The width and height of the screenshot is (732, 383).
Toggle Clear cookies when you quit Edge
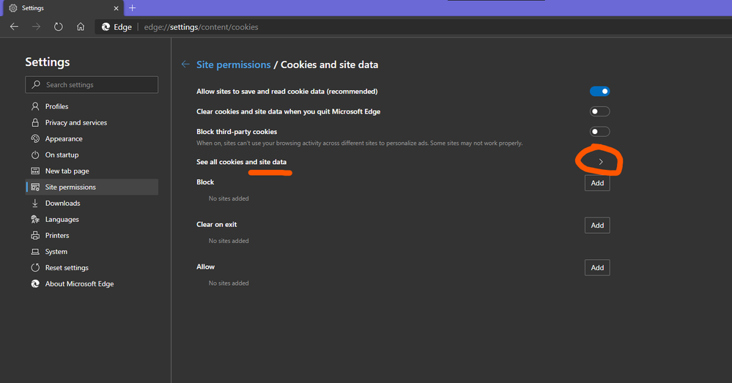pos(599,111)
